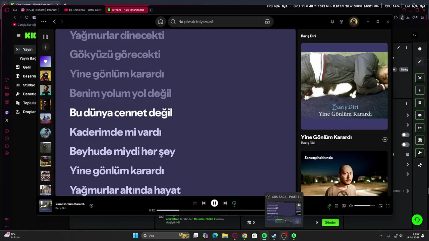
Task: Open Gelir in Kick sidebar
Action: (25, 67)
